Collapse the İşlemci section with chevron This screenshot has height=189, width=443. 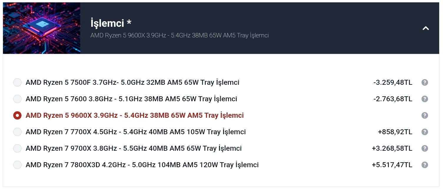(426, 28)
